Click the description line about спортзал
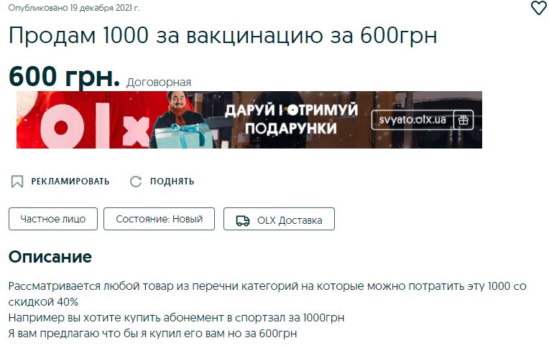This screenshot has height=348, width=549. point(177,318)
